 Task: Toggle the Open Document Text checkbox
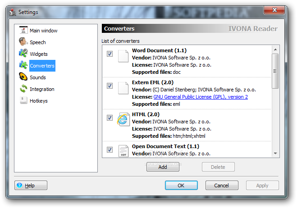point(110,150)
